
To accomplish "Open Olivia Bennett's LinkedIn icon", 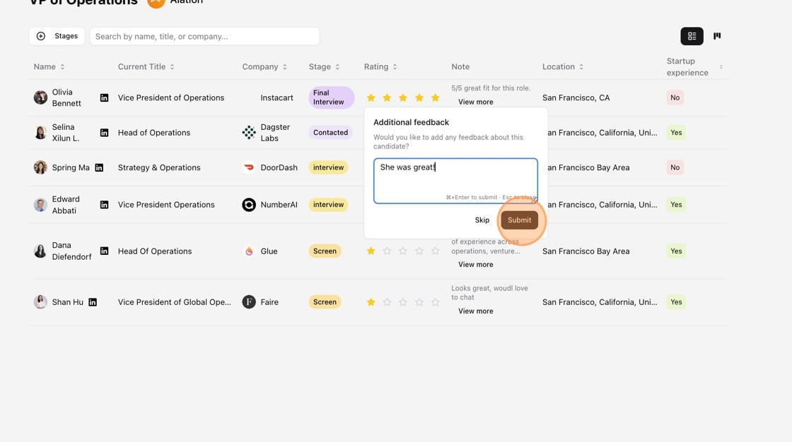I will pos(104,98).
